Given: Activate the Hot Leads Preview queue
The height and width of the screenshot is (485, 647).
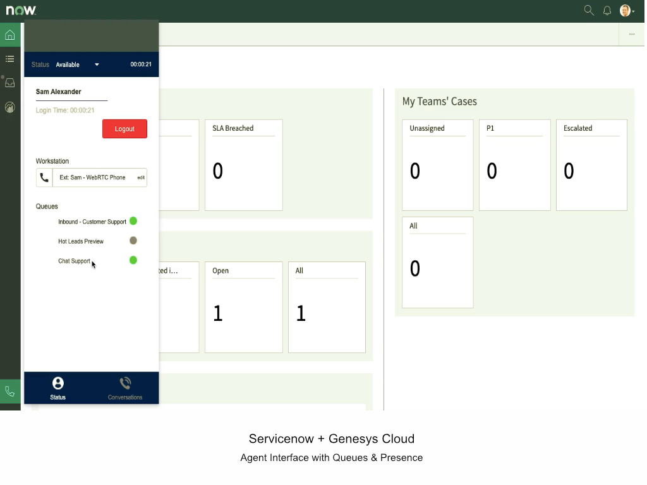Looking at the screenshot, I should (133, 241).
